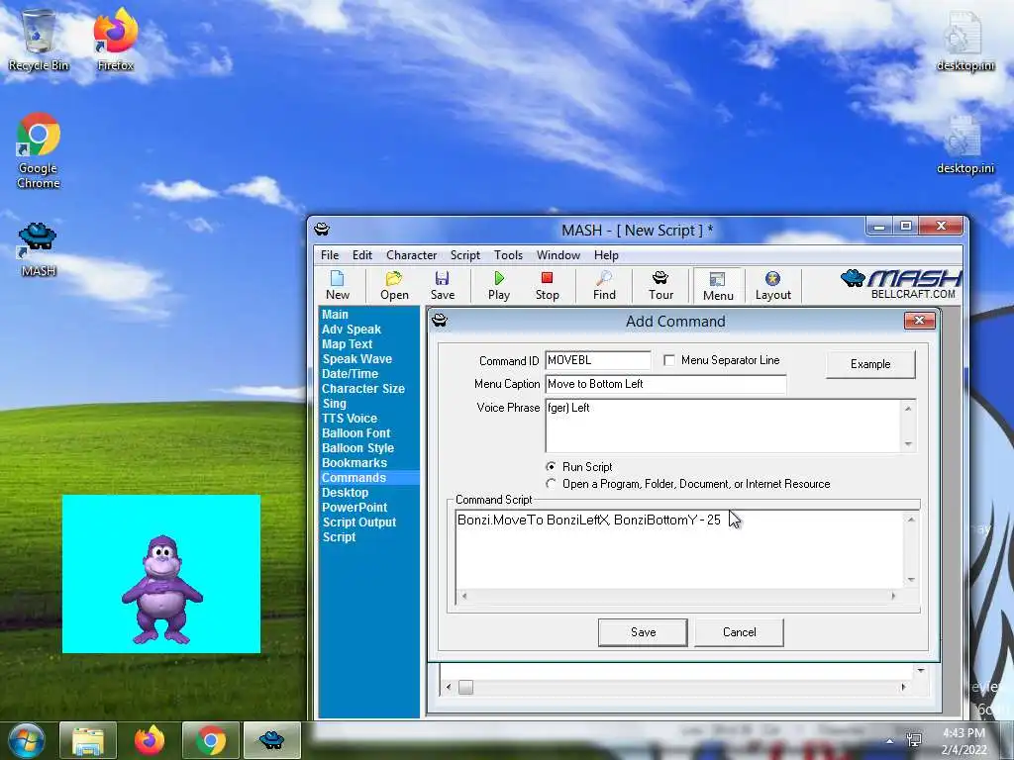The height and width of the screenshot is (760, 1014).
Task: Open the File menu
Action: (x=330, y=255)
